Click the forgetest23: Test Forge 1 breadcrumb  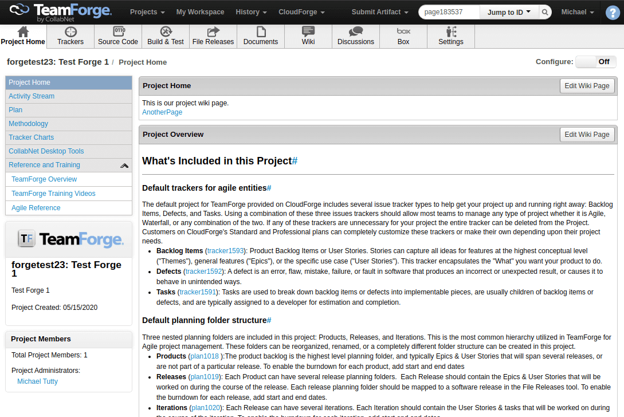(58, 62)
